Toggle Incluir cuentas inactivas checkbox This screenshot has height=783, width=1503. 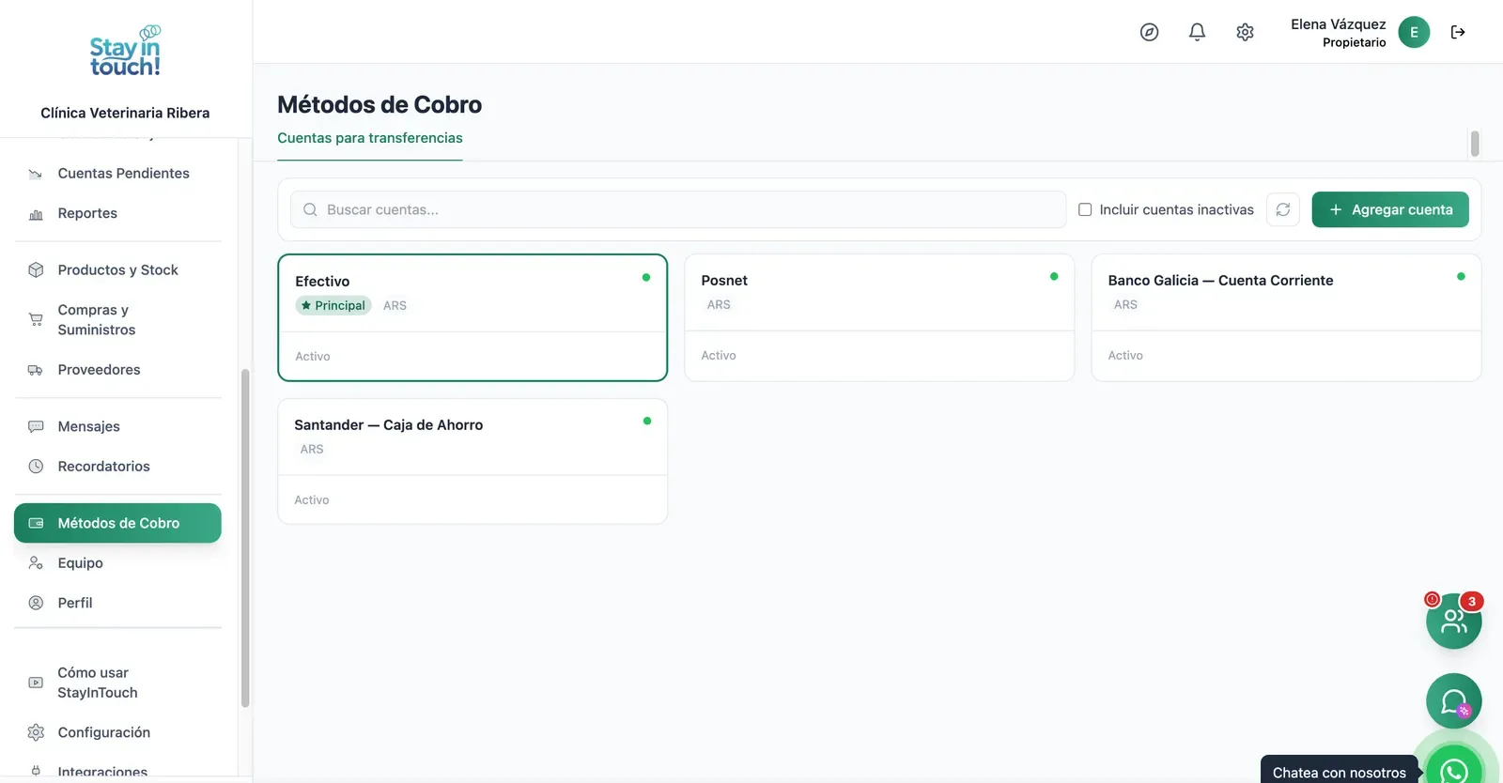point(1085,209)
